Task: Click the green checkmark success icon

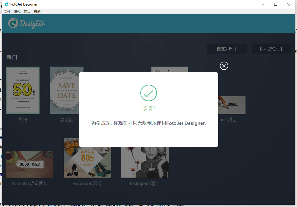Action: click(149, 93)
